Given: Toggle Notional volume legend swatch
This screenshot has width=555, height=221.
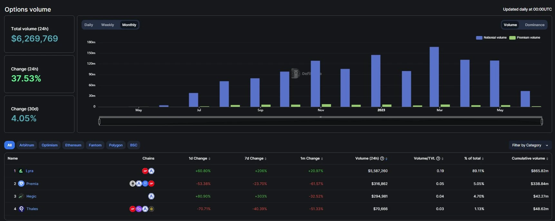Looking at the screenshot, I should point(479,38).
